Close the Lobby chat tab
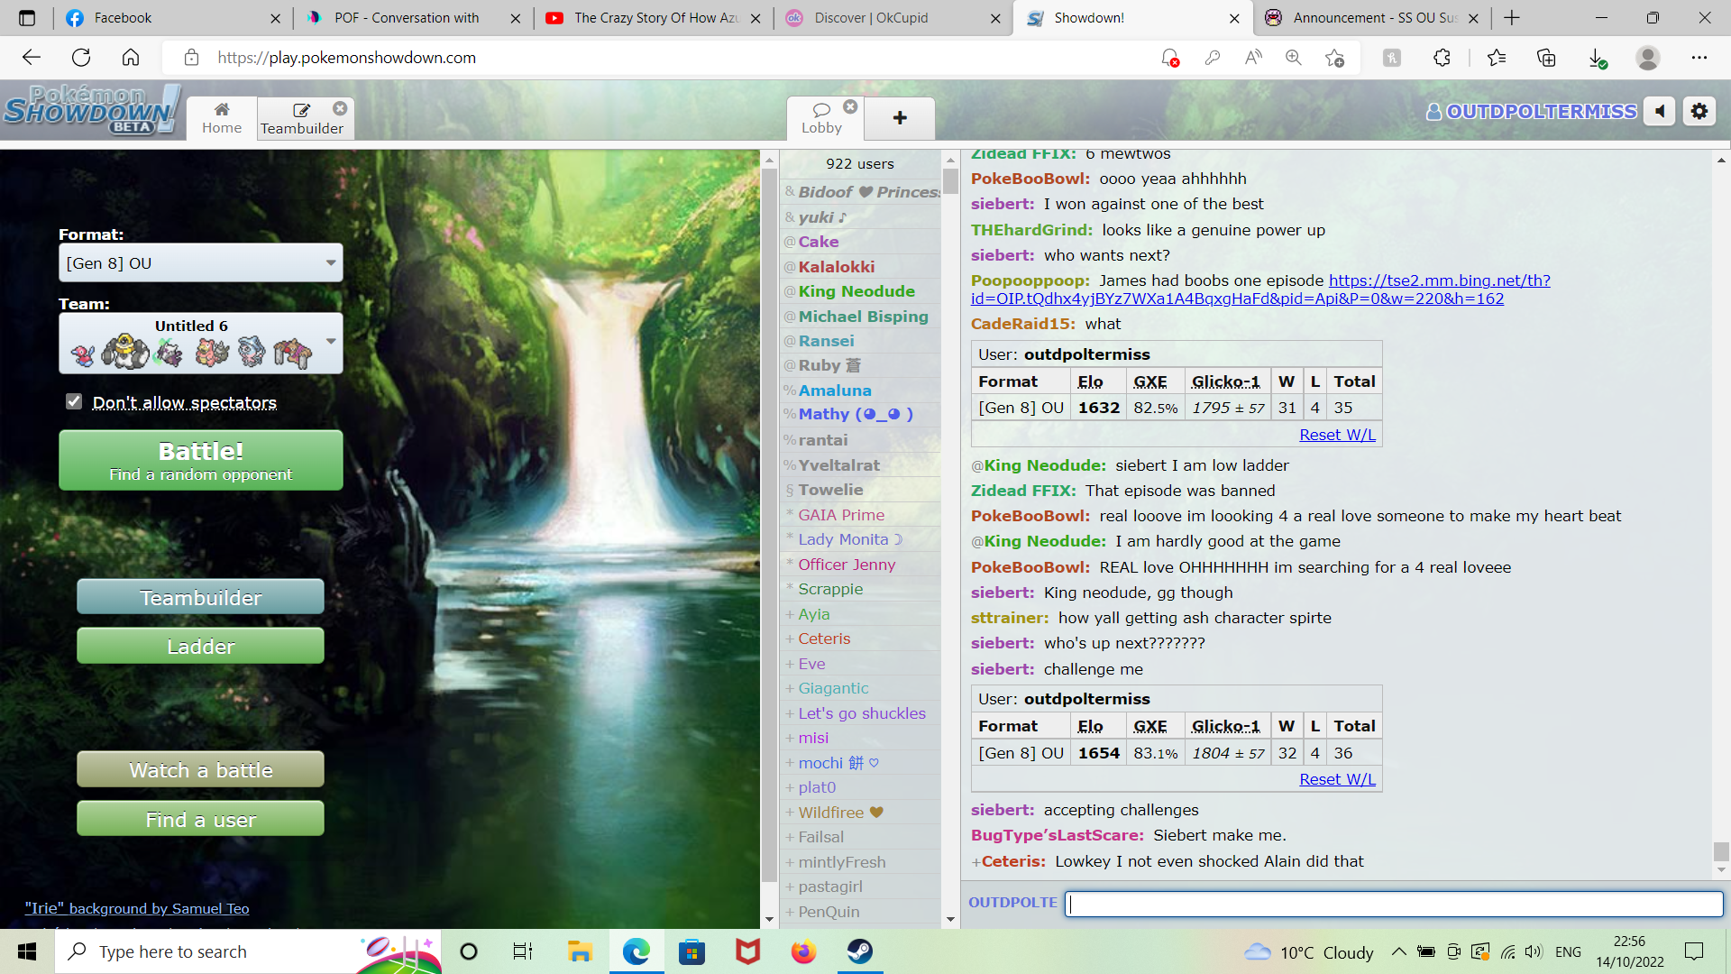 (850, 106)
